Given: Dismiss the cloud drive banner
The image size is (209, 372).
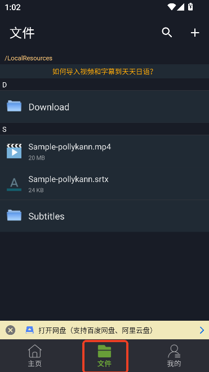Looking at the screenshot, I should (11, 330).
